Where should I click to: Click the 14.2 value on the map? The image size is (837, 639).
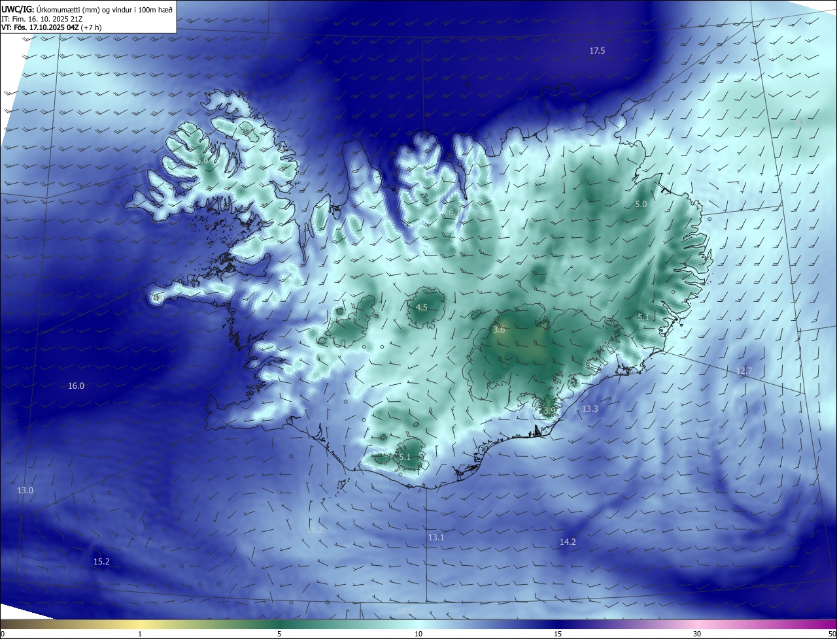[568, 542]
